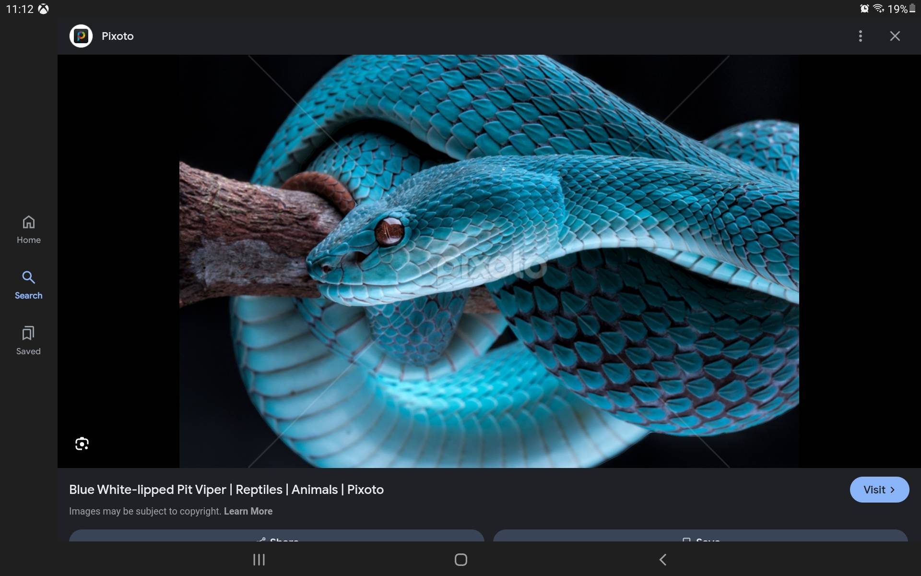
Task: Go to the Home tab
Action: [29, 229]
